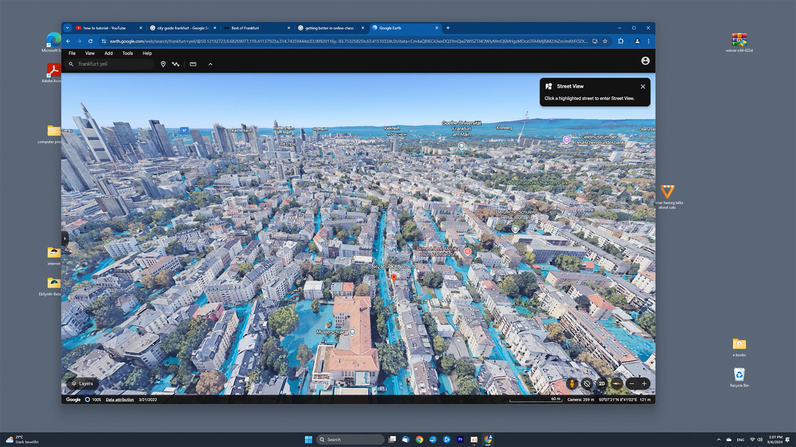Select the Measure ruler tool
Image resolution: width=796 pixels, height=447 pixels.
193,64
